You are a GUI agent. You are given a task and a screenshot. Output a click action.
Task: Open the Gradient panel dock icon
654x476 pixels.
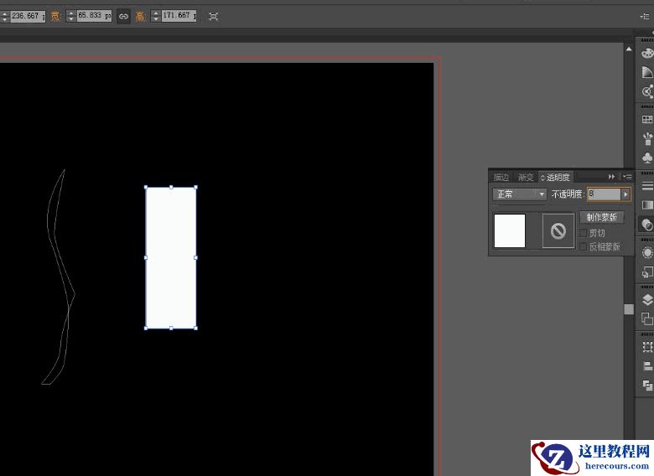pos(647,204)
